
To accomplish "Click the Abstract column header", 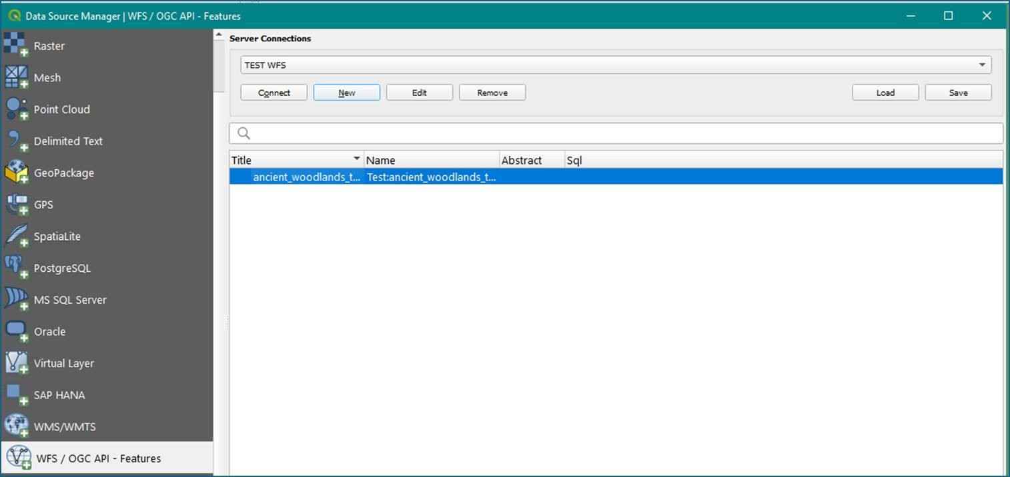I will pos(532,160).
